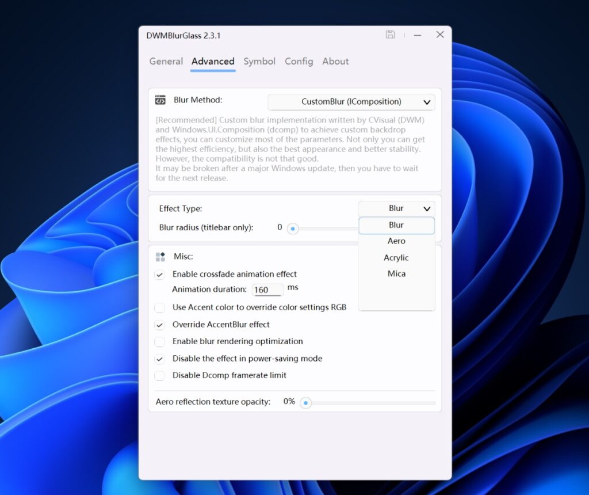Click the save settings floppy disk icon

tap(391, 35)
